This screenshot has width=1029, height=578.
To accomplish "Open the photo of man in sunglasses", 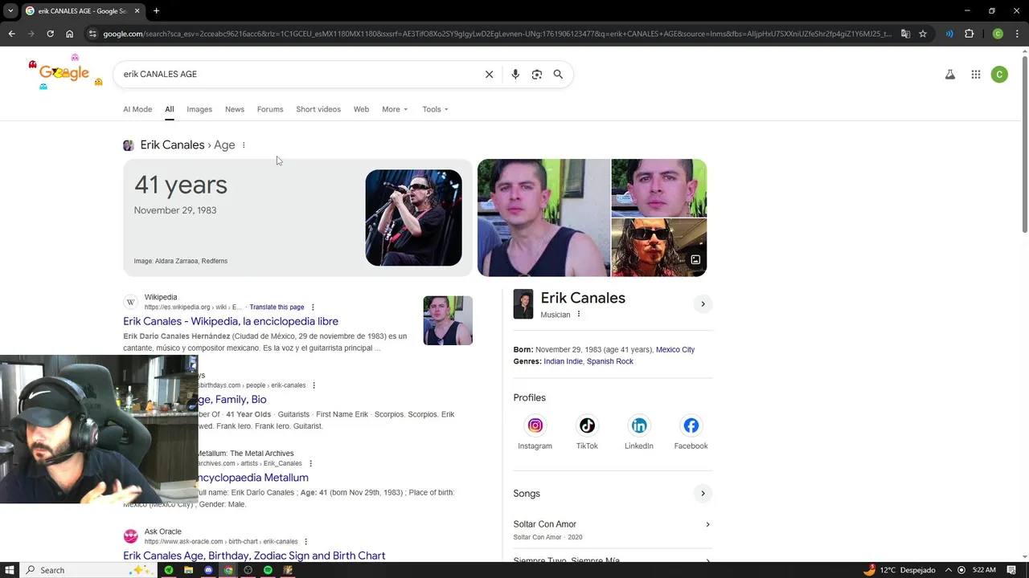I will click(659, 247).
